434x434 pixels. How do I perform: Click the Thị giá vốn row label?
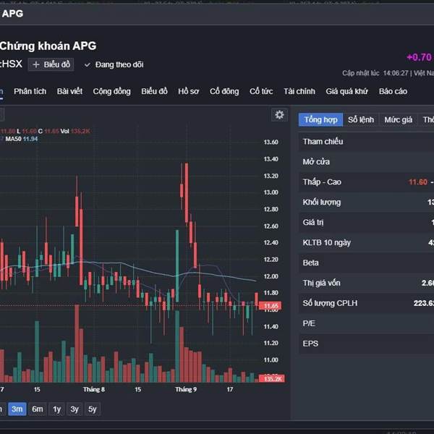(x=321, y=283)
